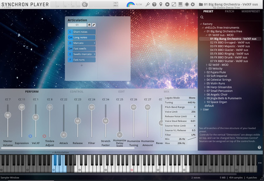264x181 pixels.
Task: Select the Short notes articulation
Action: point(82,32)
